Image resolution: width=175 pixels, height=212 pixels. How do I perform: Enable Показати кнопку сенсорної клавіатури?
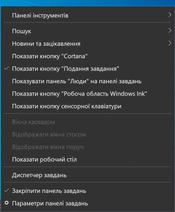(x=87, y=106)
